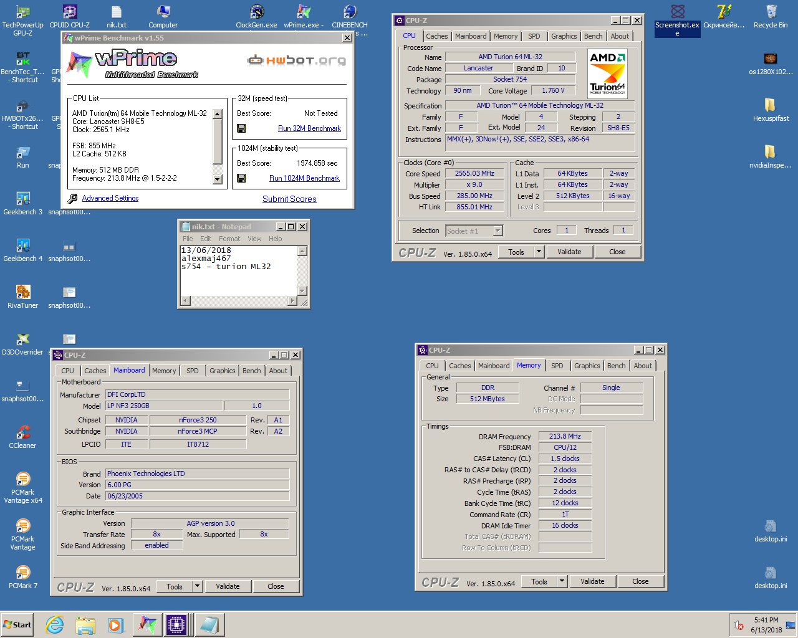This screenshot has height=638, width=798.
Task: Open Graphics tab in Mainboard window
Action: coord(223,371)
